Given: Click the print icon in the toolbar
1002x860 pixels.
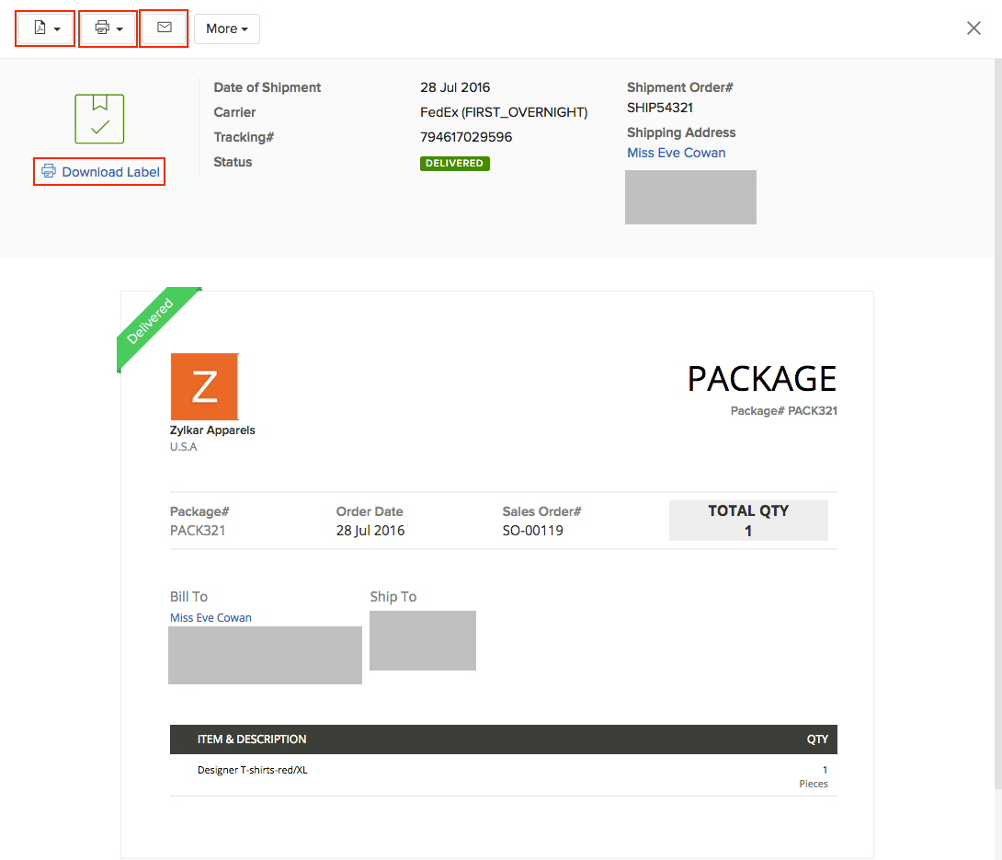Looking at the screenshot, I should (x=102, y=29).
